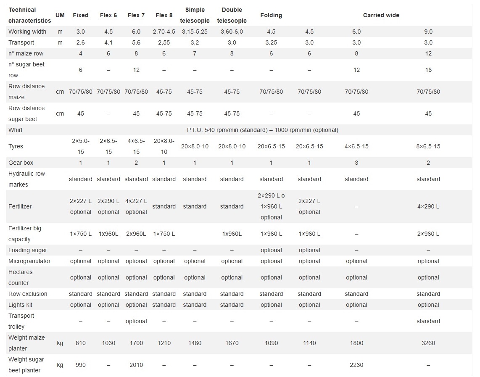Select the "Whirl" row label

click(x=16, y=130)
